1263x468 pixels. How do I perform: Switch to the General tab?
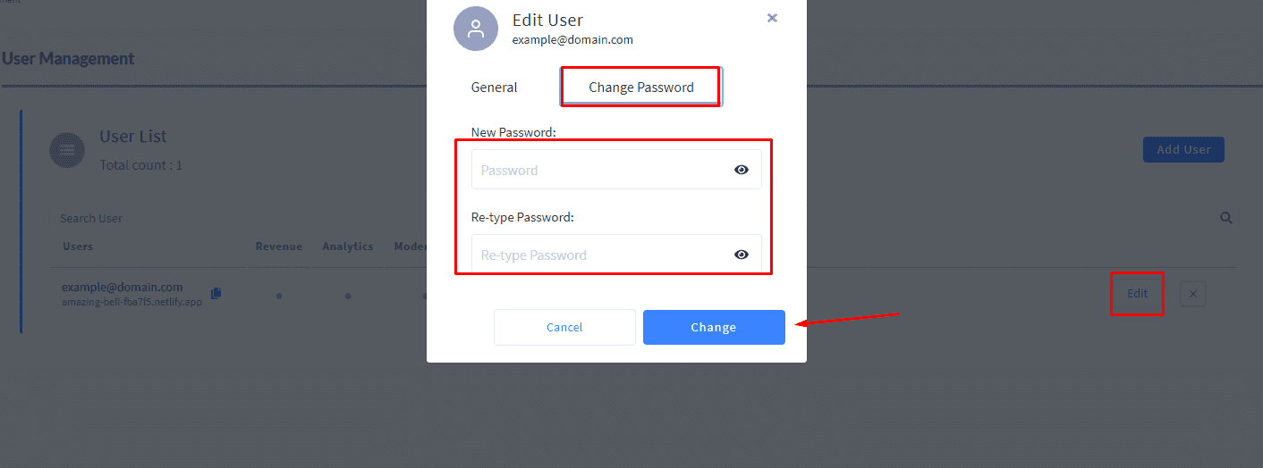(495, 88)
